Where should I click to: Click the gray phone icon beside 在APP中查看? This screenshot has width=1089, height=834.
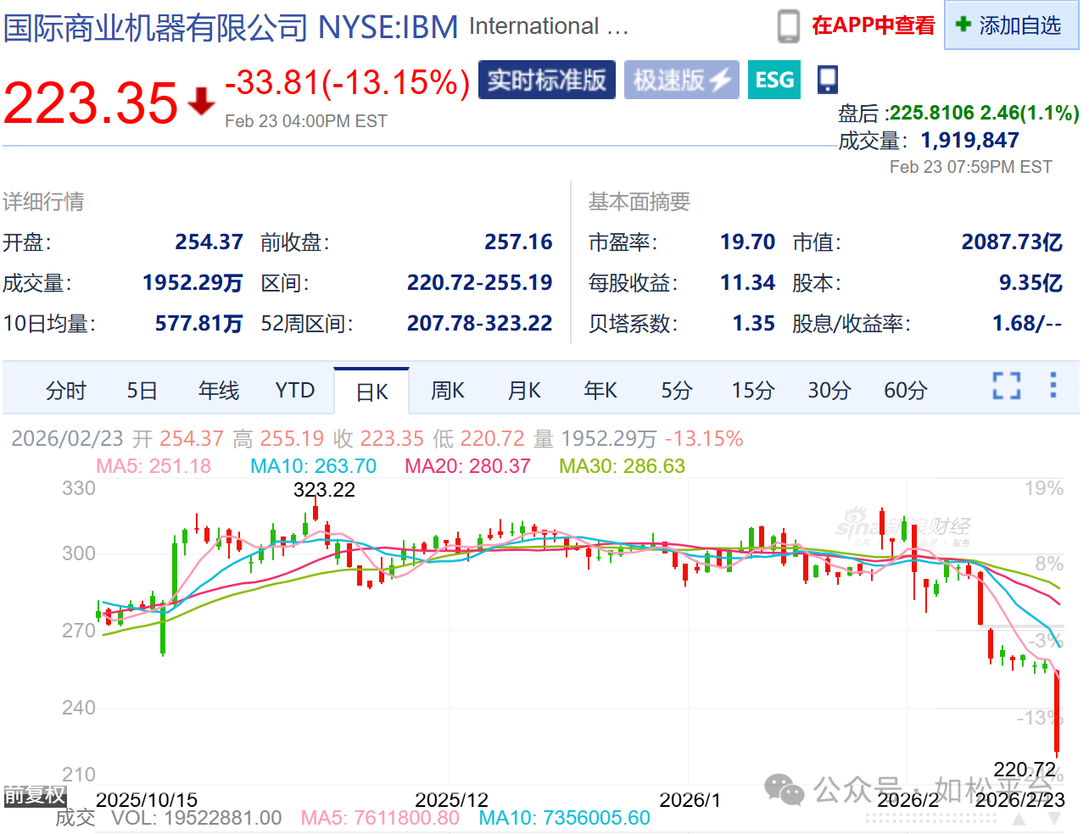[x=788, y=26]
